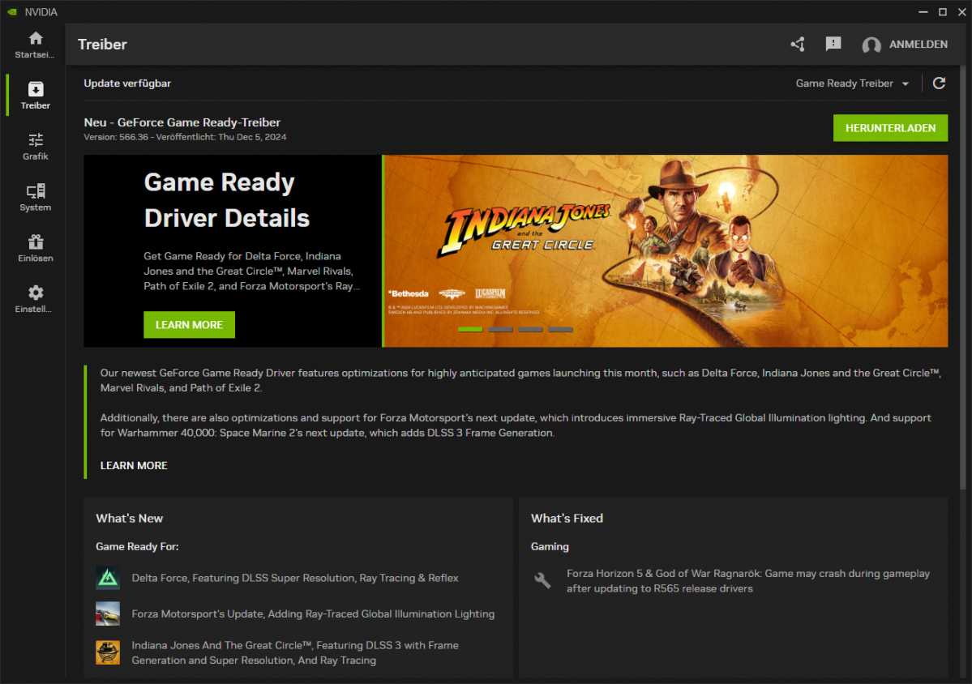This screenshot has width=972, height=684.
Task: Click the Forza Motorsport's Update entry text
Action: pyautogui.click(x=313, y=614)
